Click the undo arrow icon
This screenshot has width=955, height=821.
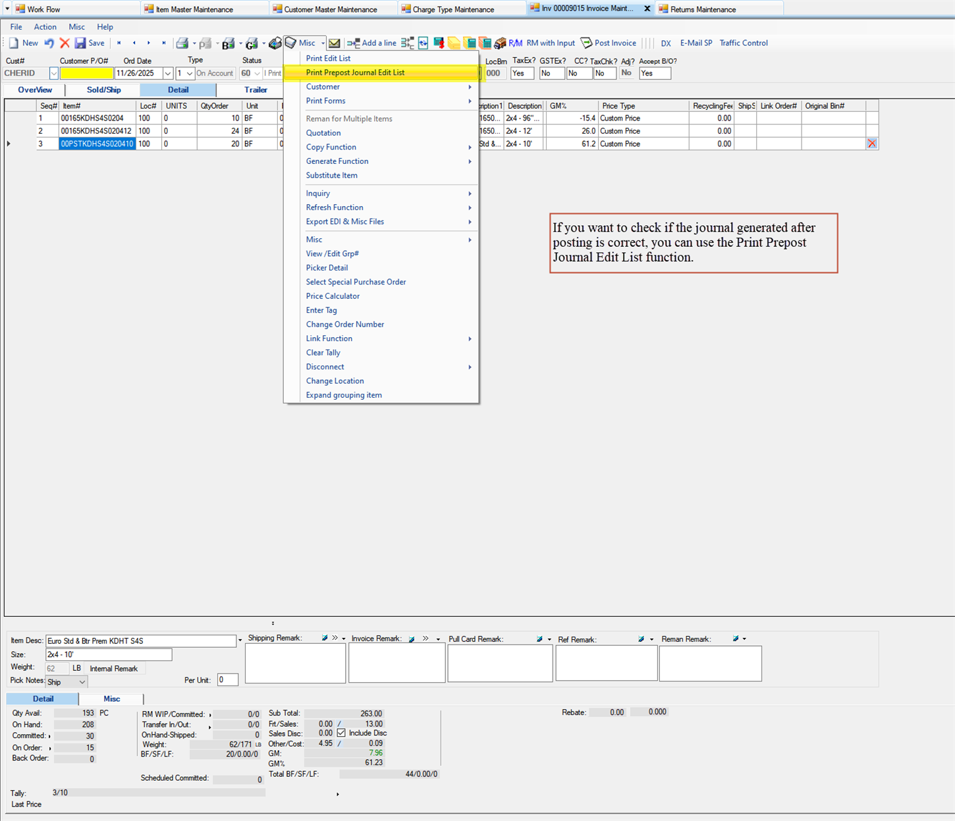coord(48,43)
